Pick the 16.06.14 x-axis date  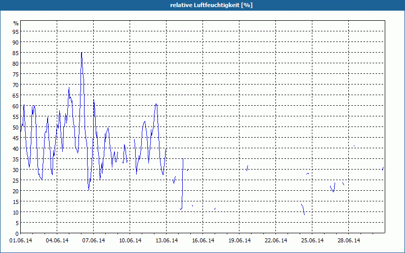pyautogui.click(x=203, y=240)
